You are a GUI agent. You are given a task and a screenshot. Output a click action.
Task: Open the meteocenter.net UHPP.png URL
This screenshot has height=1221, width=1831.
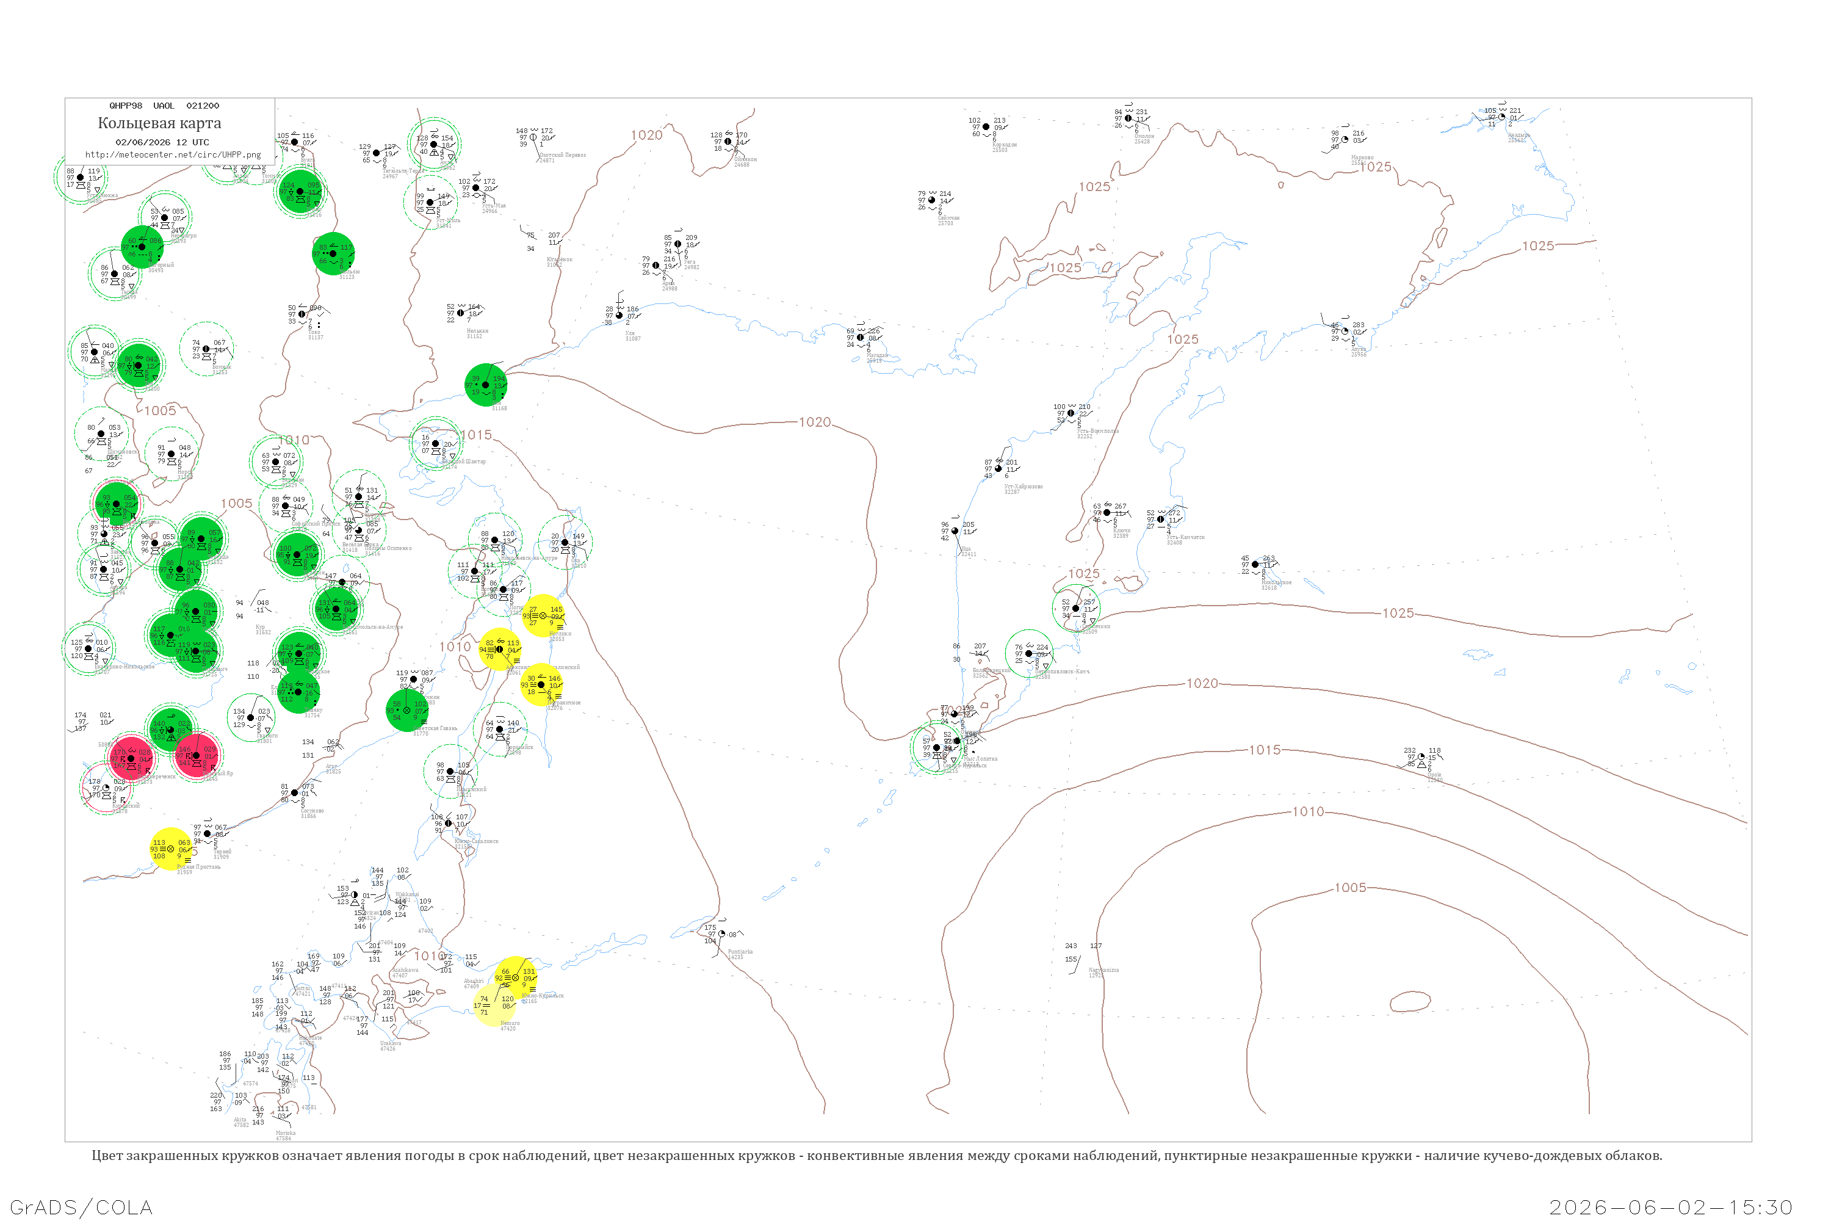[x=173, y=155]
